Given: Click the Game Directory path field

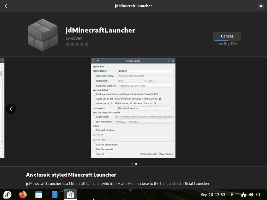Looking at the screenshot, I should [x=146, y=76].
